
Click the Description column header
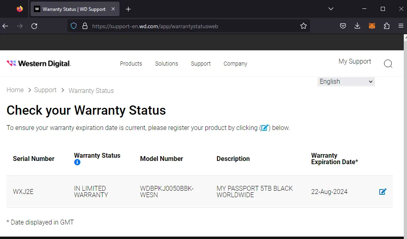click(x=233, y=159)
